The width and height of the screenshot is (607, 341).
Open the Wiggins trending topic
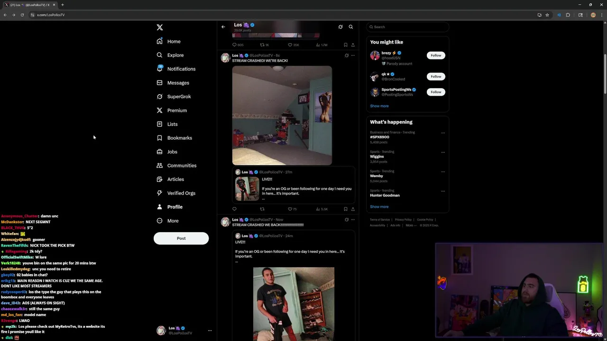377,156
